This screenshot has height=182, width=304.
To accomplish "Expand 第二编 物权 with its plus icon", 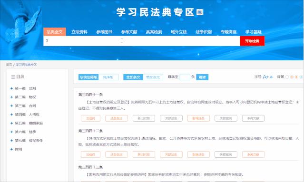I will pos(11,97).
